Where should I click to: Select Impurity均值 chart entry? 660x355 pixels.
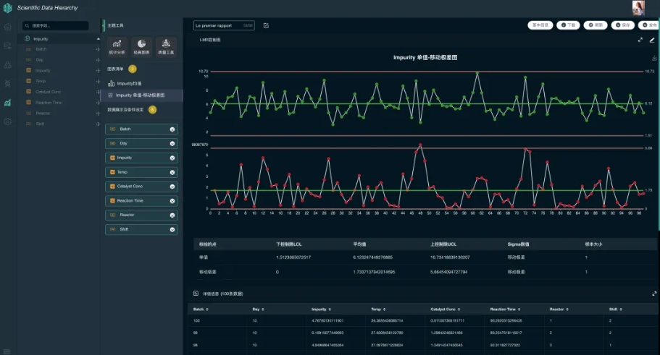click(x=128, y=84)
